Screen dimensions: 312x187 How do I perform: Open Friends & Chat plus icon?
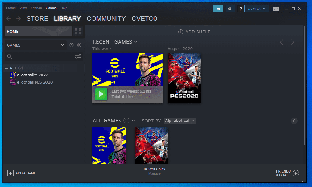click(x=296, y=173)
